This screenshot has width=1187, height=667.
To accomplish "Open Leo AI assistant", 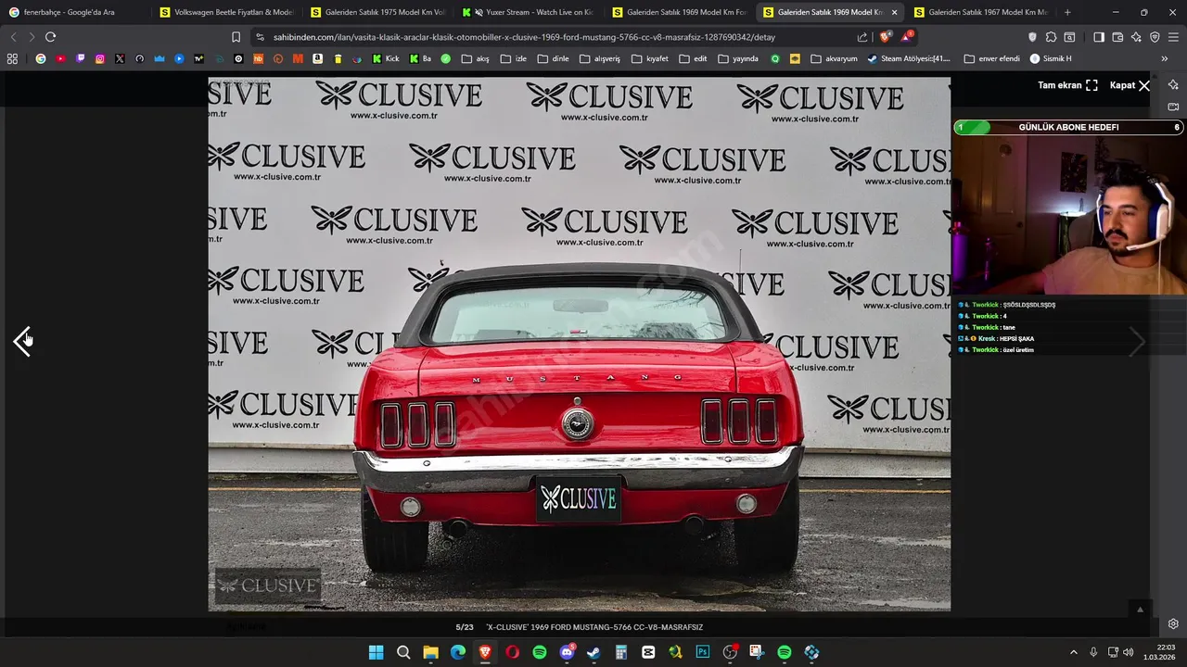I will (1136, 37).
